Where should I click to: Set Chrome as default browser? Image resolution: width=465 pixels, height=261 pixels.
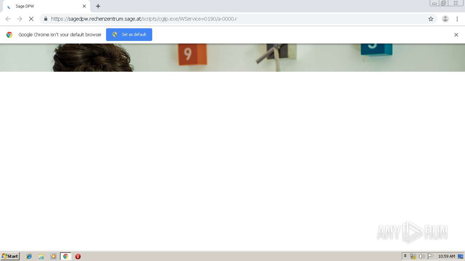point(129,34)
